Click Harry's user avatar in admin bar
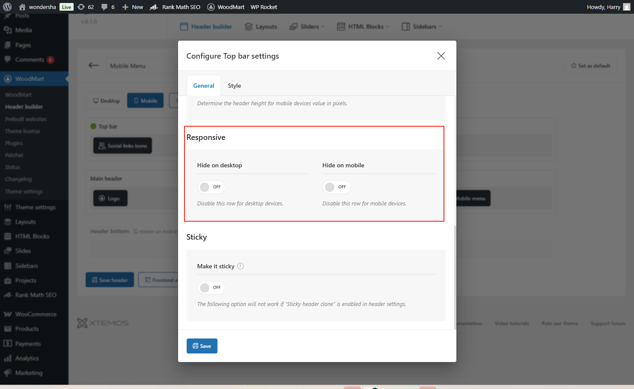The height and width of the screenshot is (389, 634). click(x=627, y=7)
